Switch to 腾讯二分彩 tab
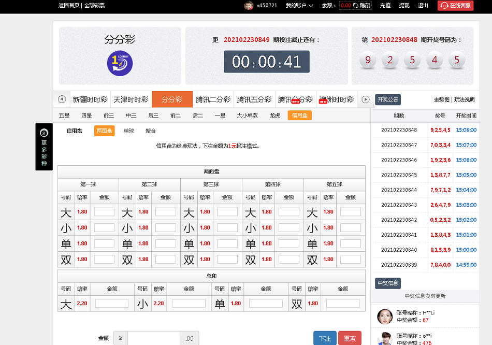Image resolution: width=492 pixels, height=345 pixels. coord(213,99)
